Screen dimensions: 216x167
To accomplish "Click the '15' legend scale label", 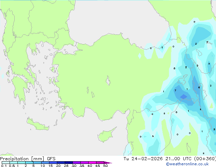I will click(50, 166).
